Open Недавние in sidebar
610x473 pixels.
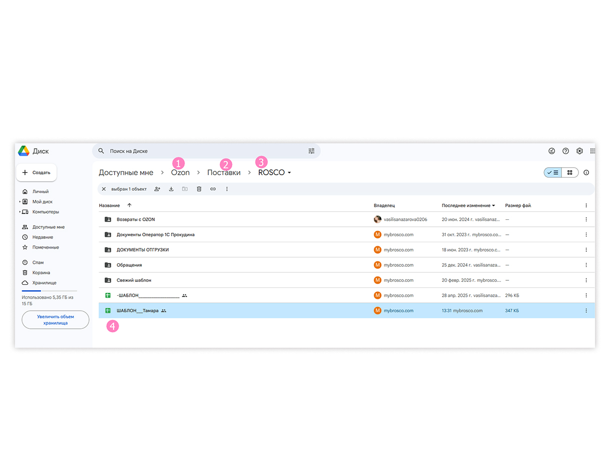43,237
